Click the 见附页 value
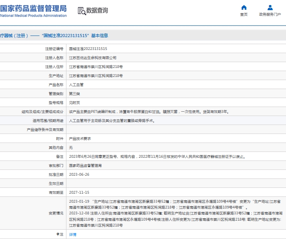This screenshot has width=286, height=239. click(x=74, y=103)
